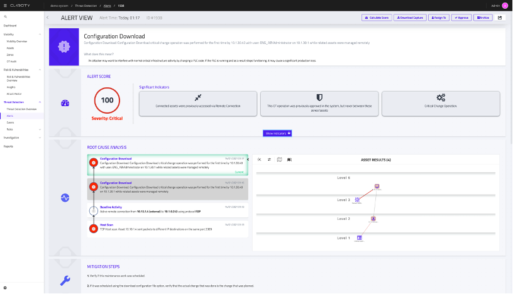Screen dimensions: 513x294
Task: Click the Alerts breadcrumb link
Action: (x=108, y=6)
